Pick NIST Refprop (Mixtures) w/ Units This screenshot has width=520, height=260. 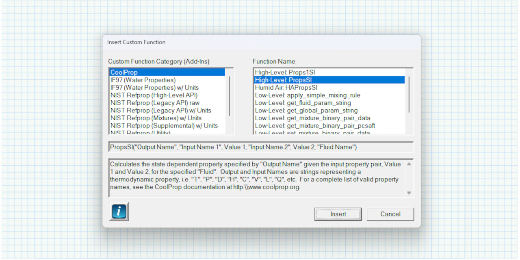[x=167, y=118]
